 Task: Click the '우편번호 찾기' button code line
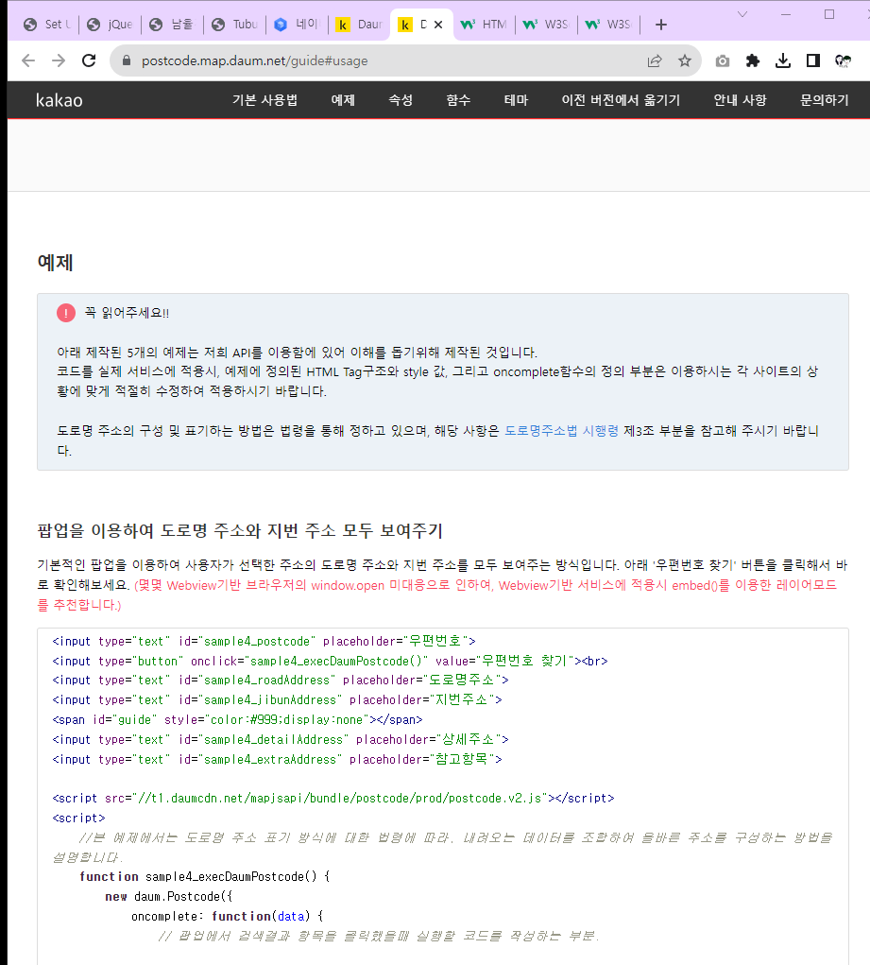(x=330, y=661)
